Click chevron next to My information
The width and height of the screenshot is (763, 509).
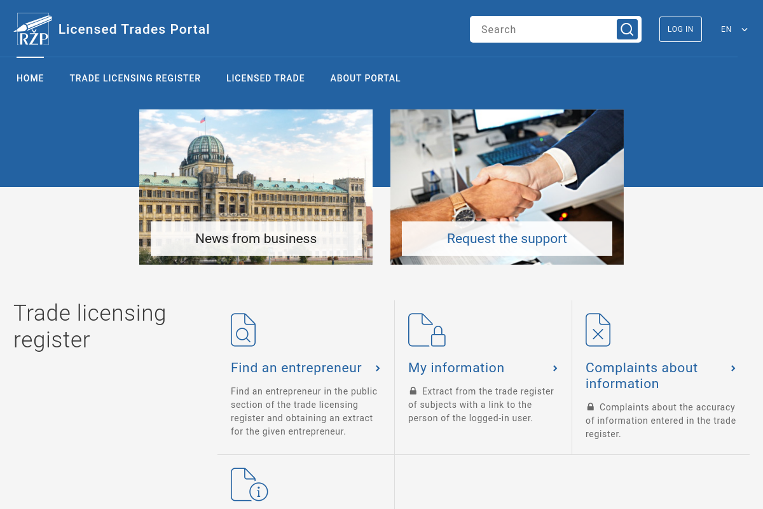pyautogui.click(x=555, y=368)
